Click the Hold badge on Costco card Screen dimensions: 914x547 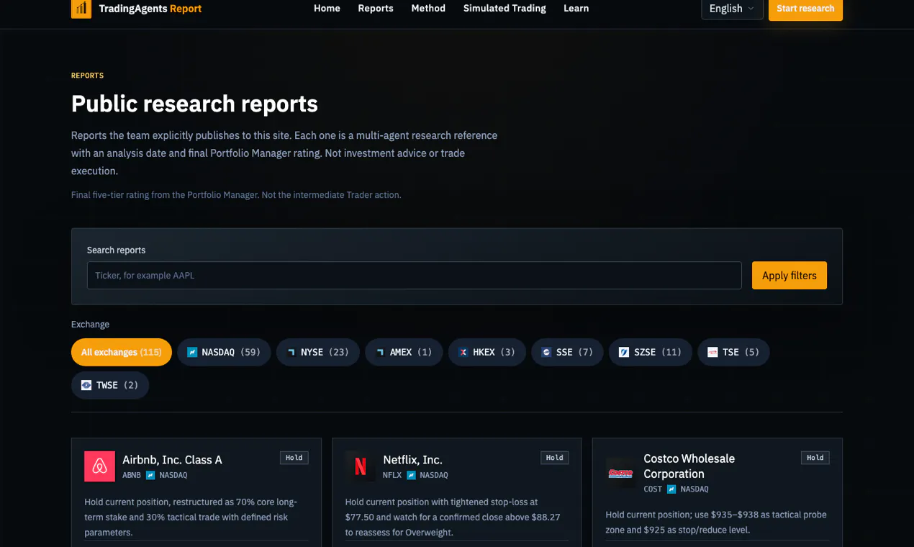(x=815, y=458)
